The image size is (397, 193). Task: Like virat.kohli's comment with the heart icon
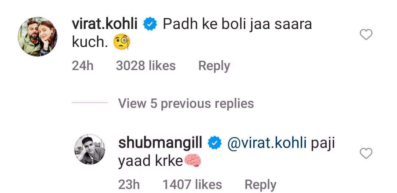[x=366, y=34]
